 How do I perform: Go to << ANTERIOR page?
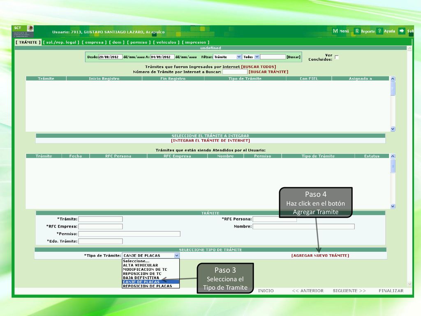pyautogui.click(x=308, y=291)
